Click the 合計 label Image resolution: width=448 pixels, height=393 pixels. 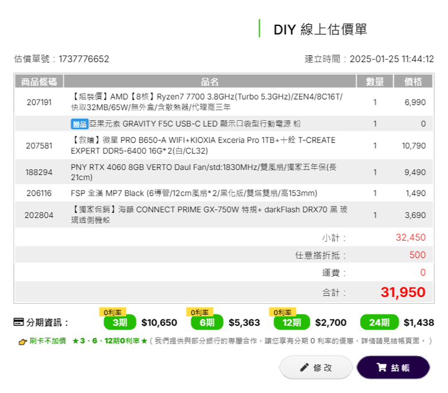click(334, 293)
